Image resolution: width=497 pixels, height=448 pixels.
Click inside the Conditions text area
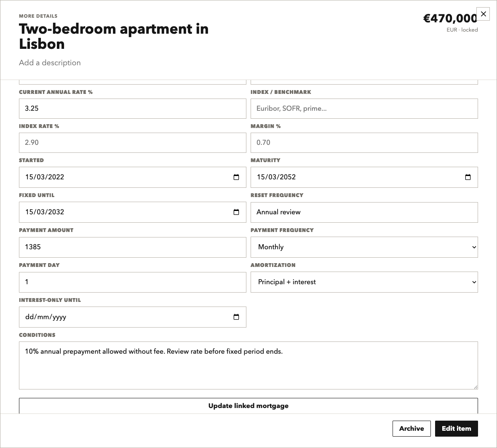(x=248, y=365)
